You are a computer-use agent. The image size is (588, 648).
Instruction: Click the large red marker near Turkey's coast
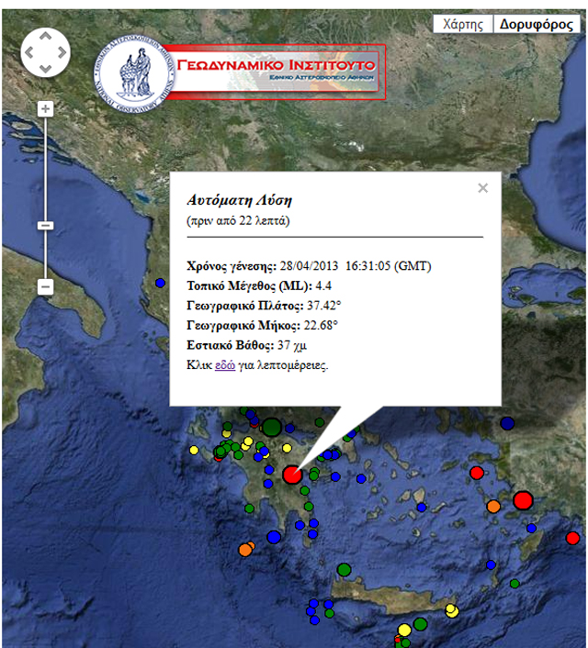point(523,500)
